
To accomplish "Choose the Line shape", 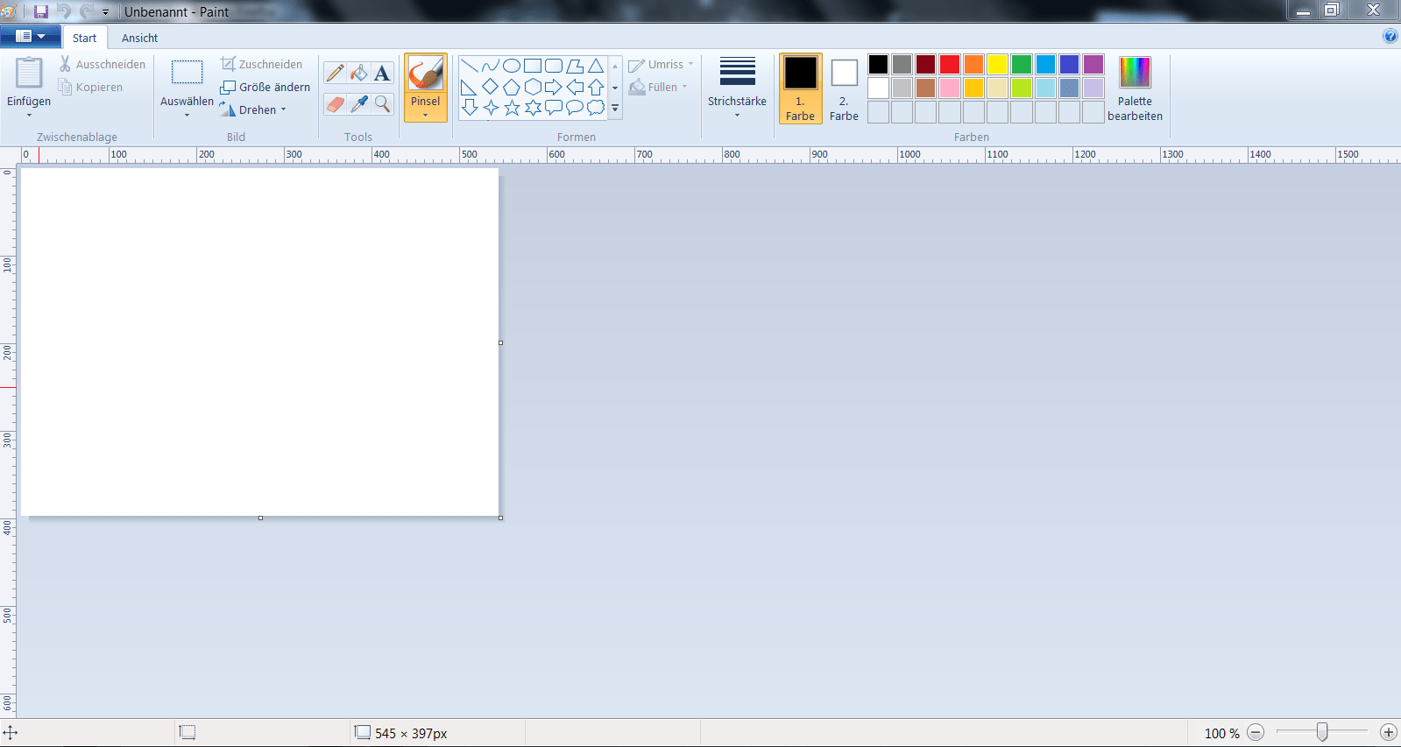I will click(x=469, y=66).
